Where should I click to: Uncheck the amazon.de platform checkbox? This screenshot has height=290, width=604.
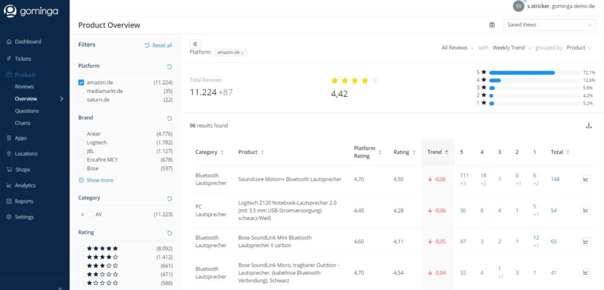coord(81,82)
